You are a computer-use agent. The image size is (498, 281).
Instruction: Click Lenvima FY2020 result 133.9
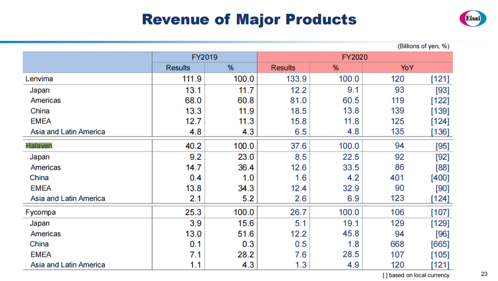coord(296,79)
